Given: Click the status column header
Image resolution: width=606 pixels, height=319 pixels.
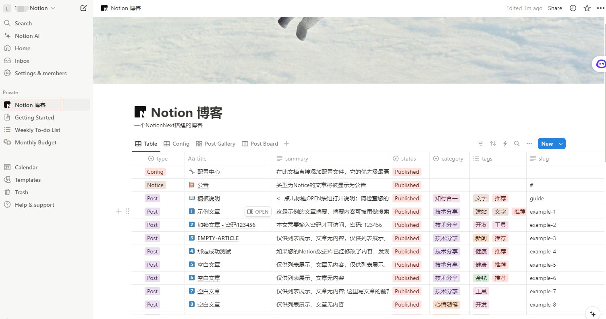Looking at the screenshot, I should (409, 158).
